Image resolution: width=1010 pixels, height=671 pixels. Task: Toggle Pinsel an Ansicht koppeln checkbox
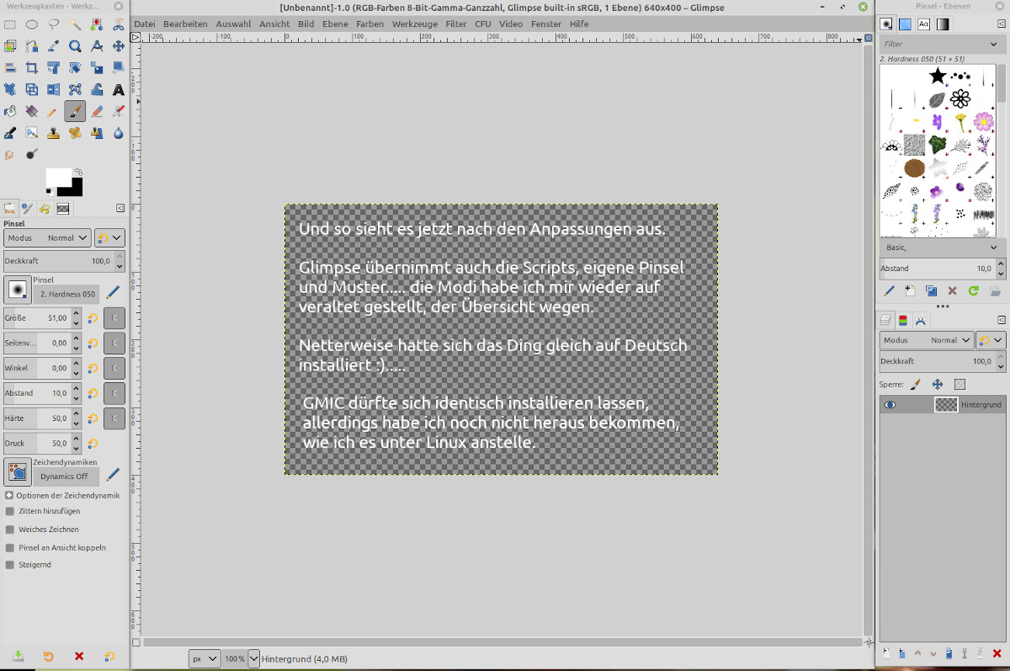tap(10, 547)
